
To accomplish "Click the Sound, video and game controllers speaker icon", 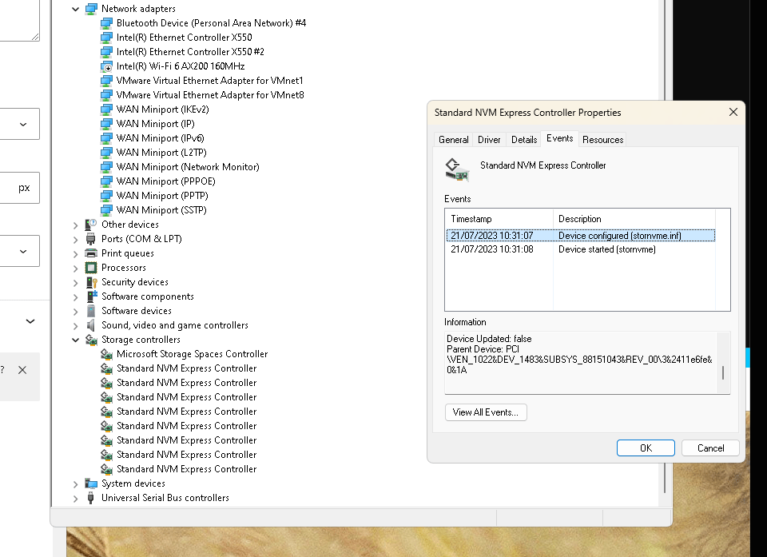I will [x=91, y=325].
